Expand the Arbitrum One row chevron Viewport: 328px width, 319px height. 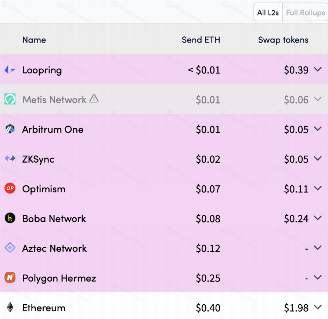pyautogui.click(x=318, y=128)
